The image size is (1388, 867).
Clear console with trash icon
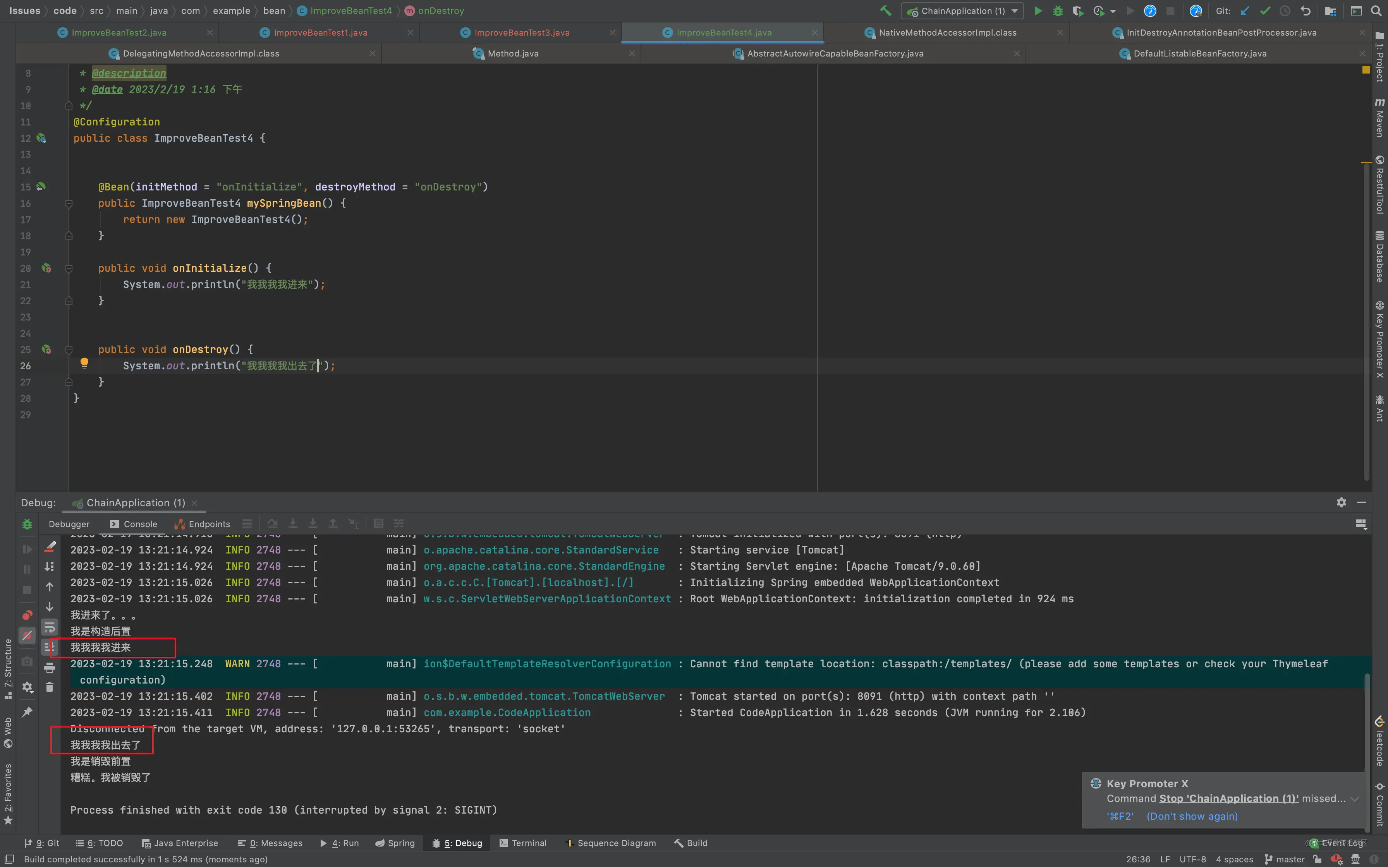pyautogui.click(x=50, y=687)
